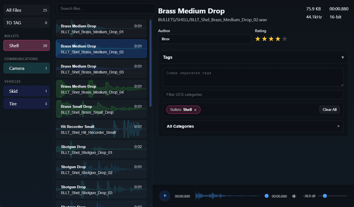Collapse the Tags section
354x207 pixels.
[343, 57]
